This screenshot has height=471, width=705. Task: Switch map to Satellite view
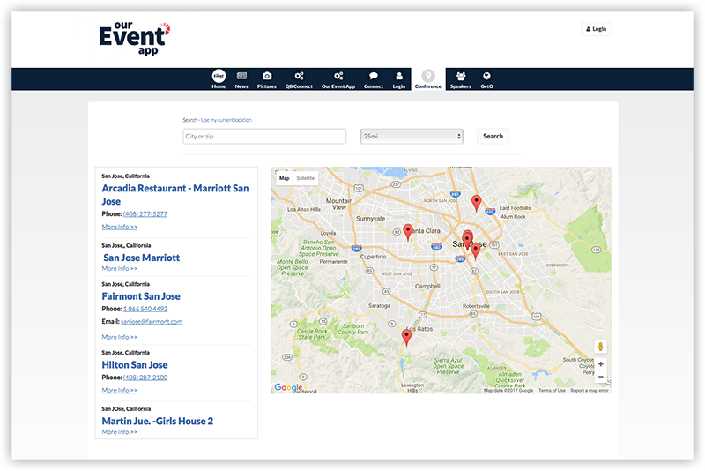tap(305, 178)
